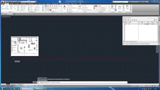Expand the Calques panel
Screen dimensions: 160x90
pyautogui.click(x=53, y=12)
